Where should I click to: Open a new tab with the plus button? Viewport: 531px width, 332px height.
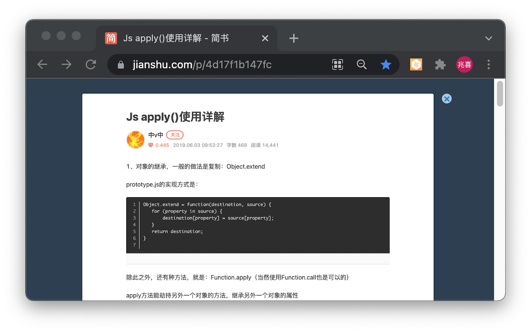pyautogui.click(x=294, y=38)
